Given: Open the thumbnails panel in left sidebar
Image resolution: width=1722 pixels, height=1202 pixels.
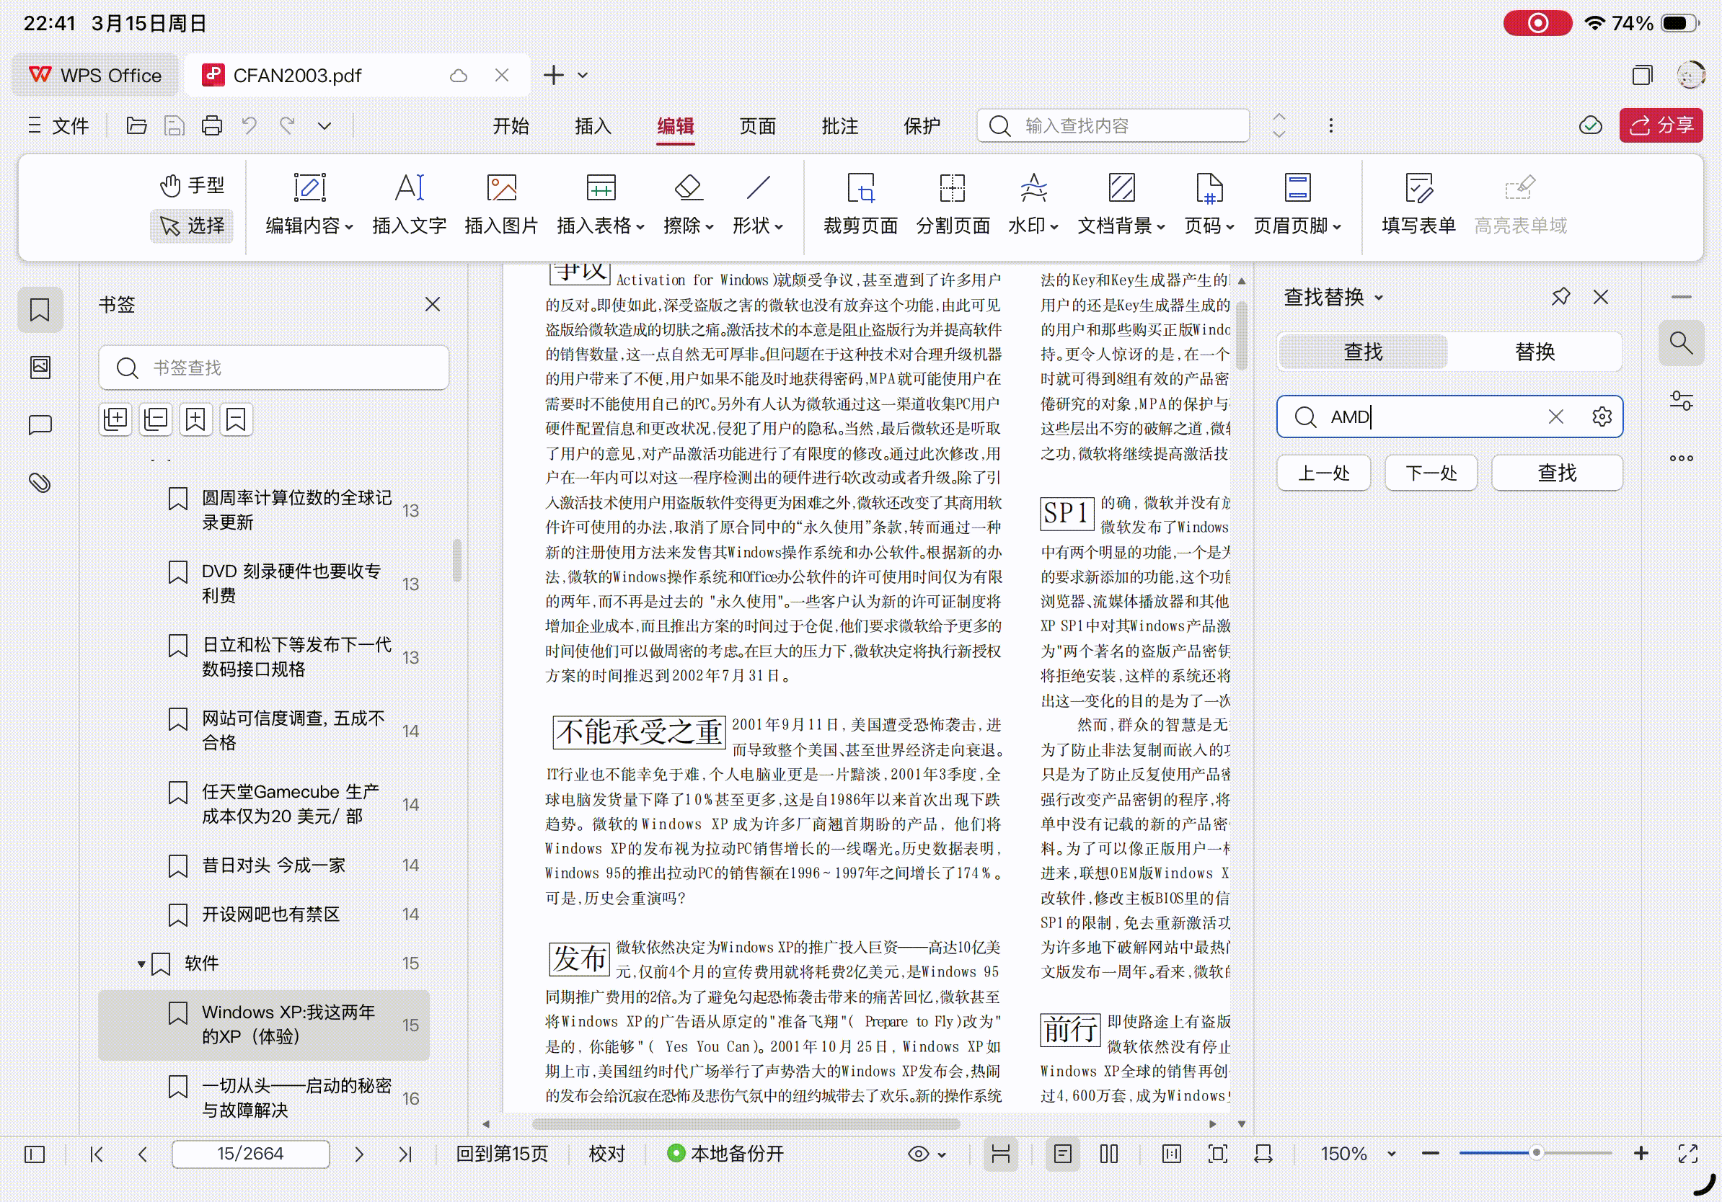Looking at the screenshot, I should (x=40, y=368).
